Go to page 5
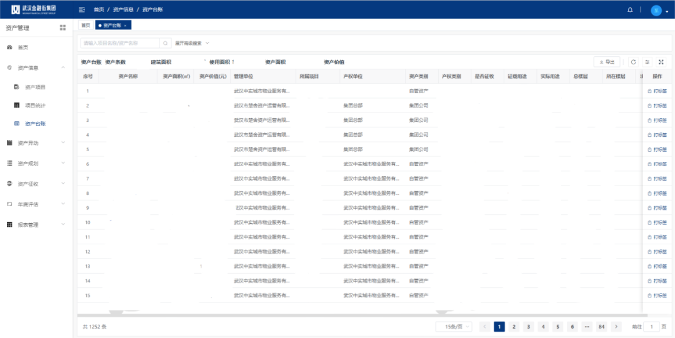 click(x=557, y=327)
